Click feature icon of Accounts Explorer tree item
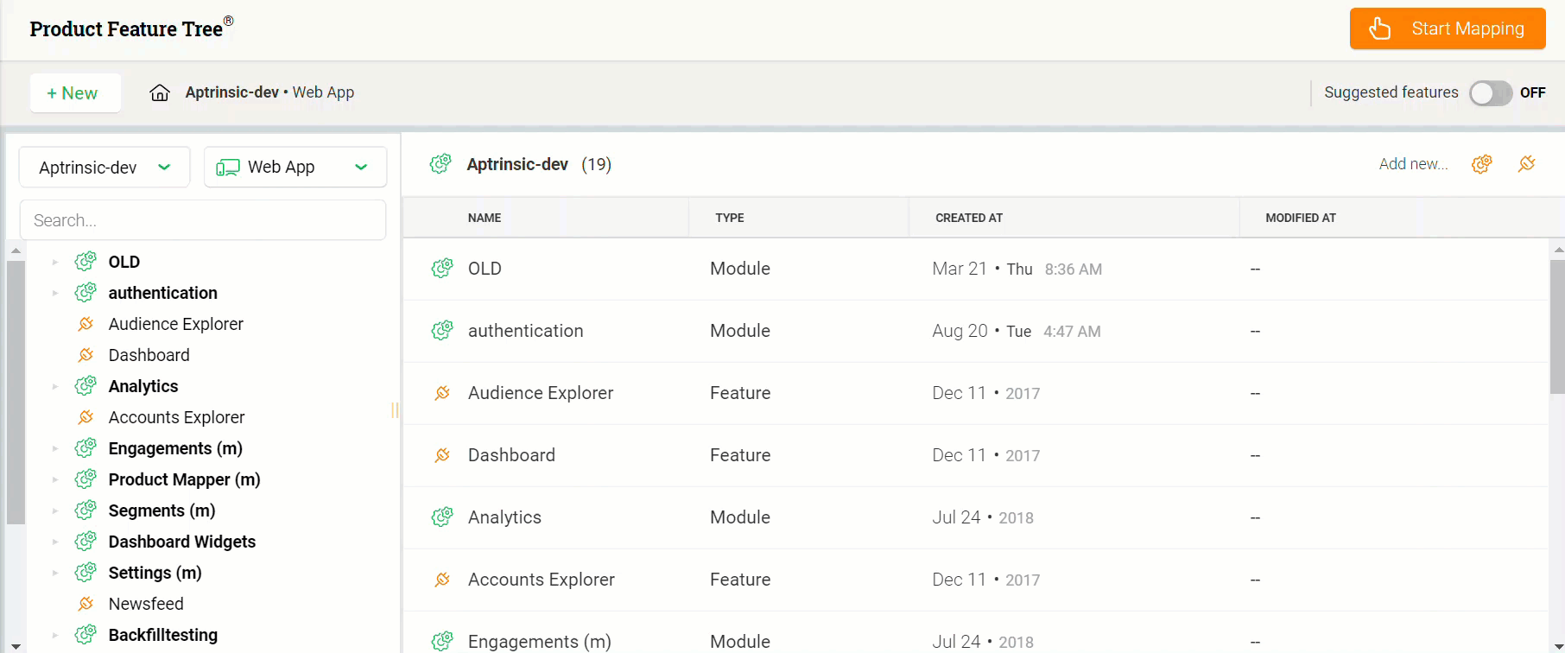This screenshot has height=653, width=1565. click(86, 417)
